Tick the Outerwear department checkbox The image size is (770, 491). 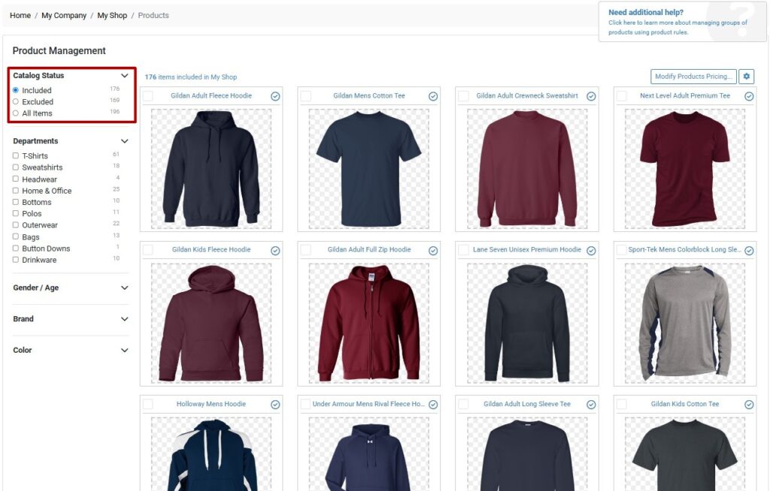click(x=16, y=224)
